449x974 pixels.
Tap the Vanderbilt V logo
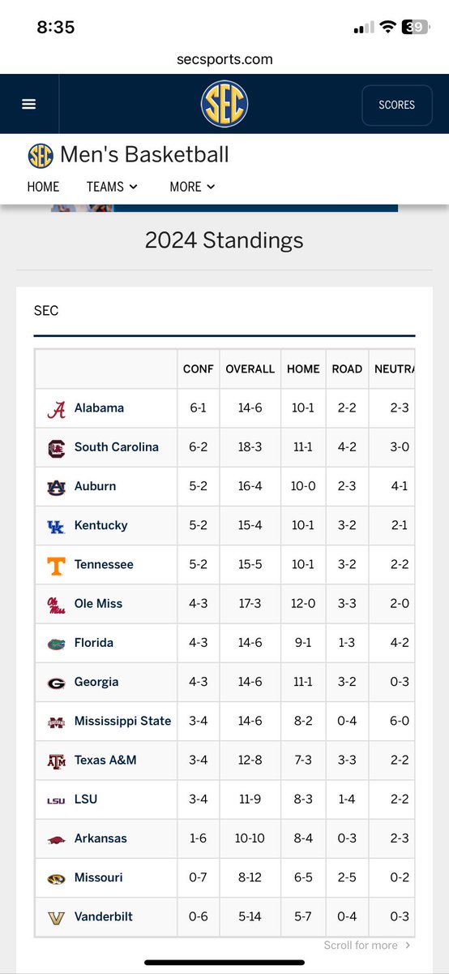(56, 917)
